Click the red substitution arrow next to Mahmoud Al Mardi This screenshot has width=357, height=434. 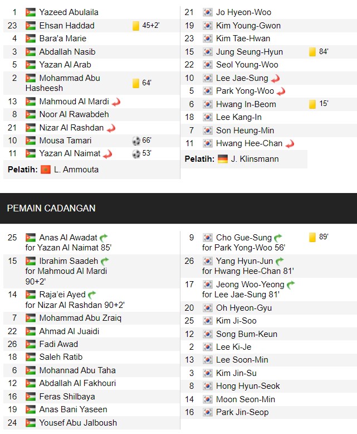(116, 102)
